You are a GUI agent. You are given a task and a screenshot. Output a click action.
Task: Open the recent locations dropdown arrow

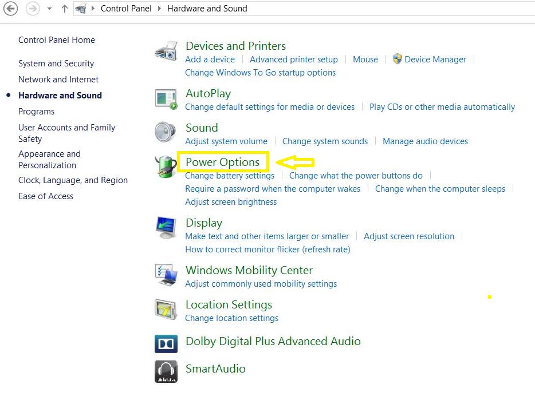pyautogui.click(x=49, y=9)
